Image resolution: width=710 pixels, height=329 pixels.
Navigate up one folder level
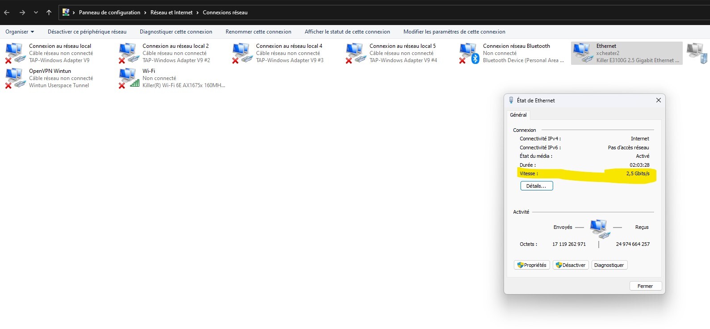coord(49,13)
